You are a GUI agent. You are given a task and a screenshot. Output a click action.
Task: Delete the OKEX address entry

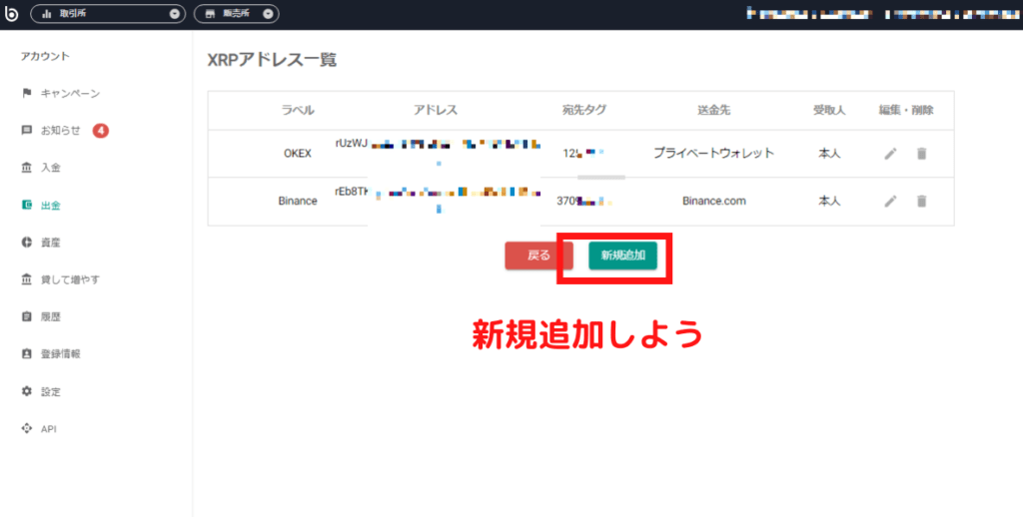pyautogui.click(x=921, y=154)
